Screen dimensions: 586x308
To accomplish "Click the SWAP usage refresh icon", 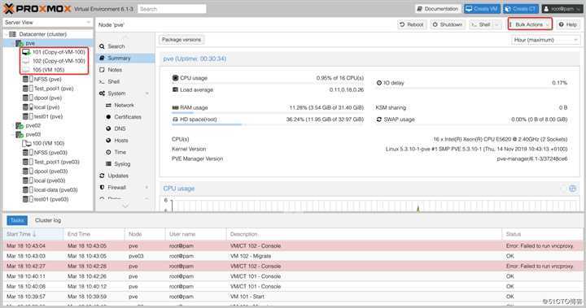I will pyautogui.click(x=379, y=119).
